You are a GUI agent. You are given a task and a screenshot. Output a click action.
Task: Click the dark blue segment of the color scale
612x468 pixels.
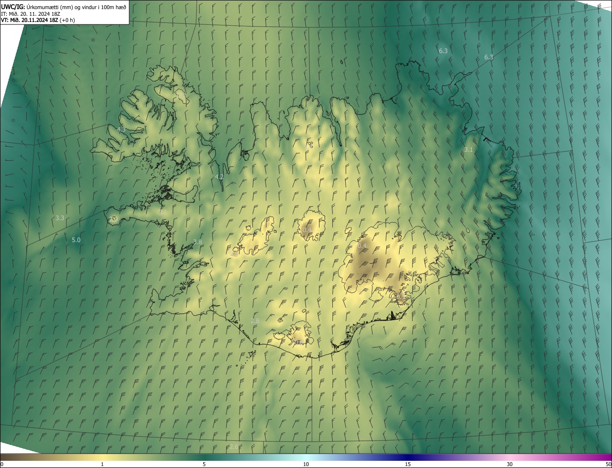408,457
